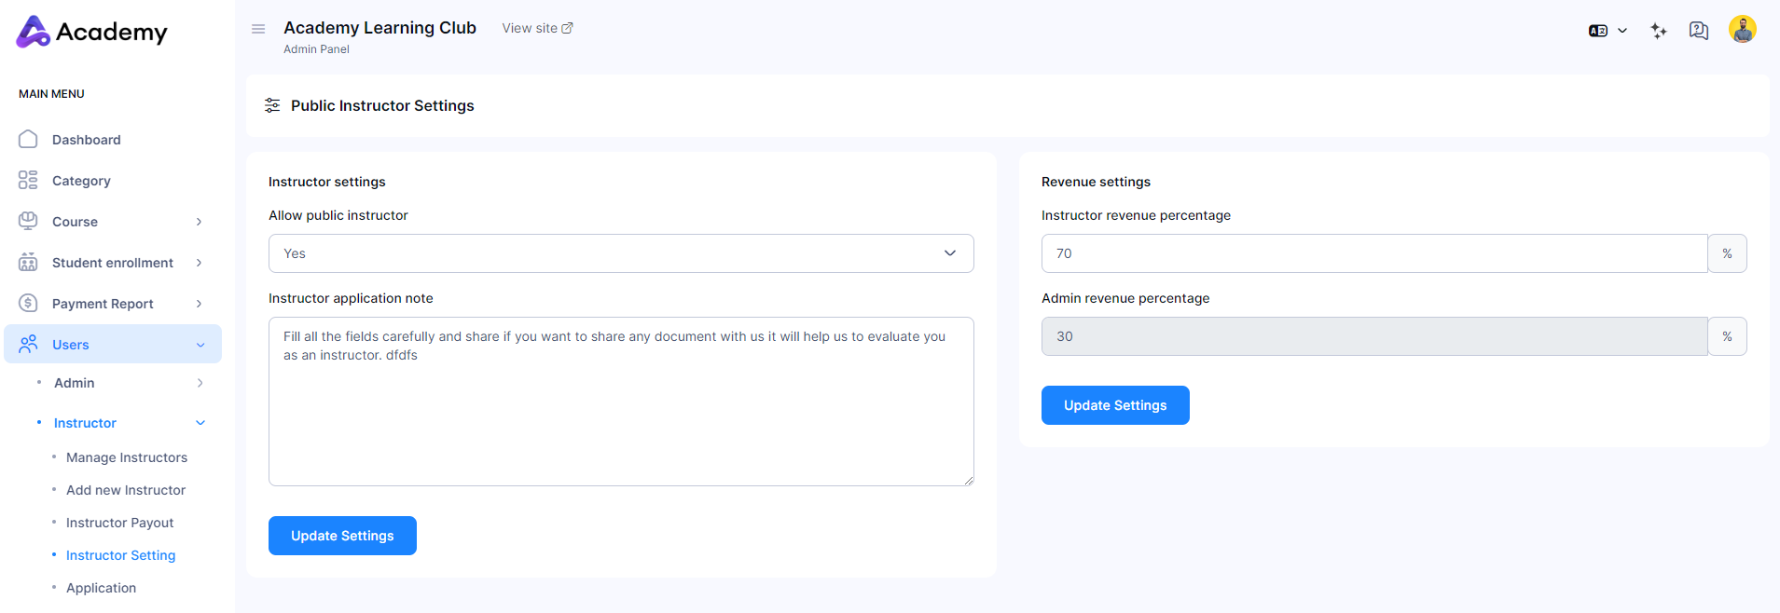Open the user profile avatar
Screen dimensions: 1780x613
coord(1742,30)
